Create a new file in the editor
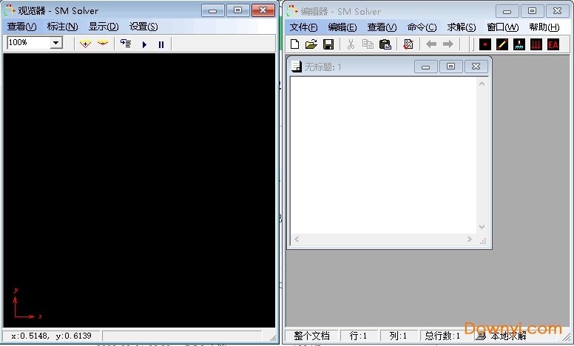The width and height of the screenshot is (574, 346). (x=295, y=44)
